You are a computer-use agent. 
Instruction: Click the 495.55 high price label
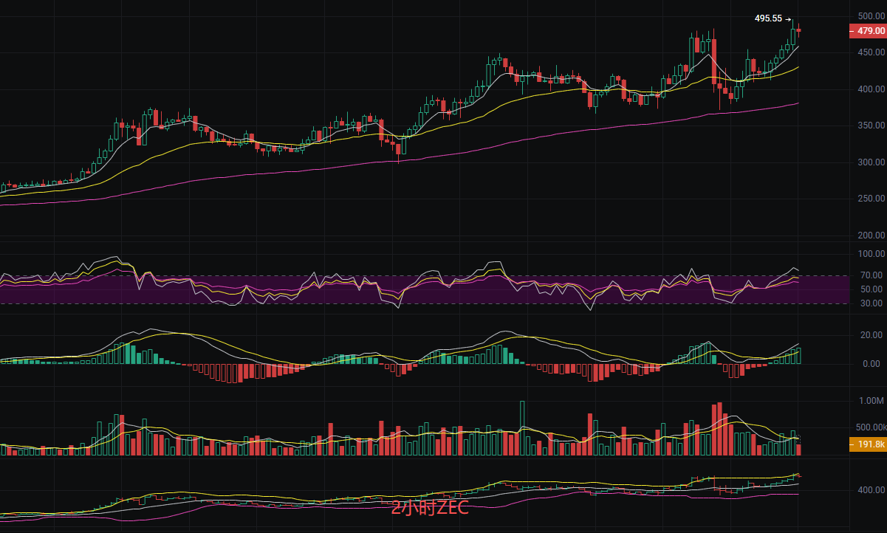pos(768,19)
